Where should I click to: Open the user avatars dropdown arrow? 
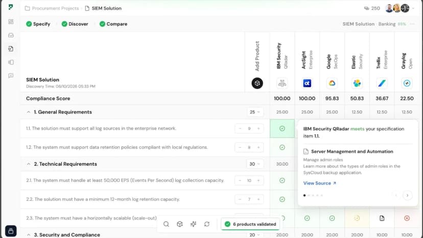click(413, 8)
